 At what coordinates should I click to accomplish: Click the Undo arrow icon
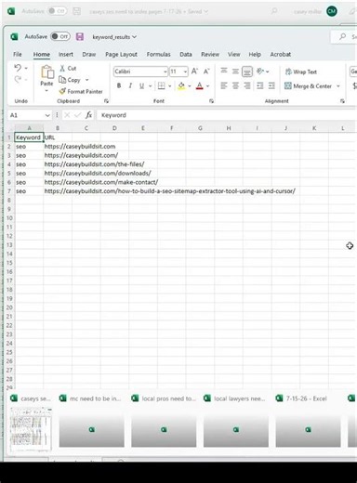click(18, 68)
